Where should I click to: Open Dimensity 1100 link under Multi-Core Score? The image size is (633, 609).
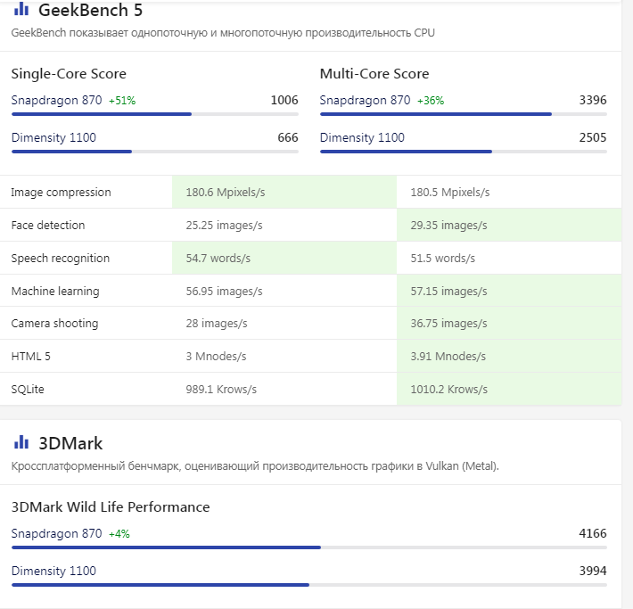tap(362, 137)
